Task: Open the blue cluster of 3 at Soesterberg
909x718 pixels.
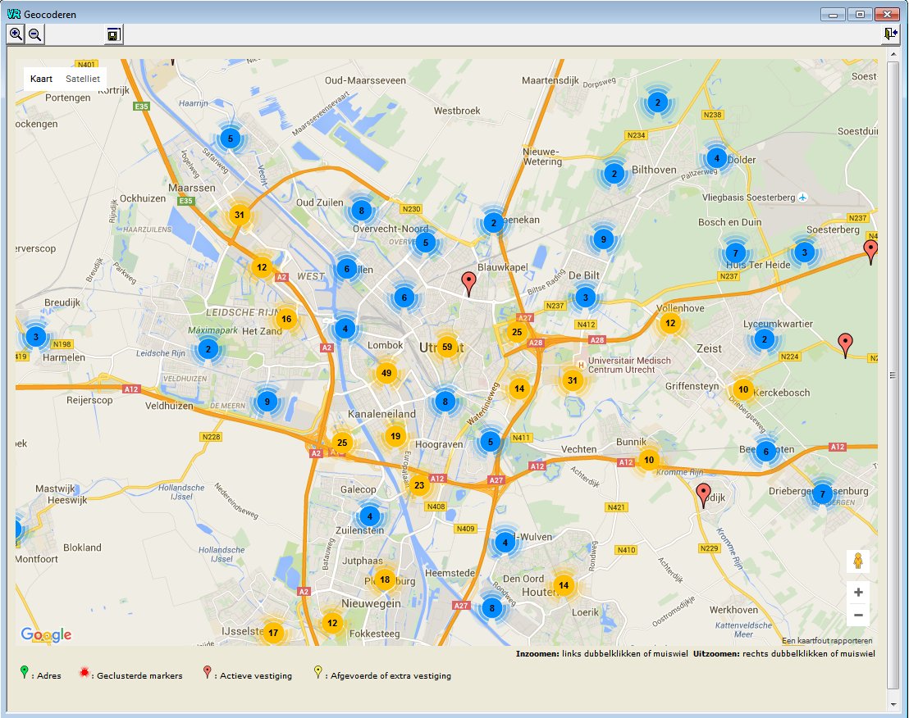Action: click(804, 252)
